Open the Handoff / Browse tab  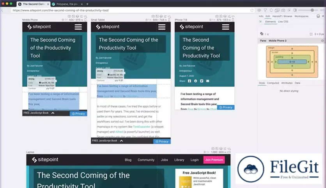(x=282, y=16)
